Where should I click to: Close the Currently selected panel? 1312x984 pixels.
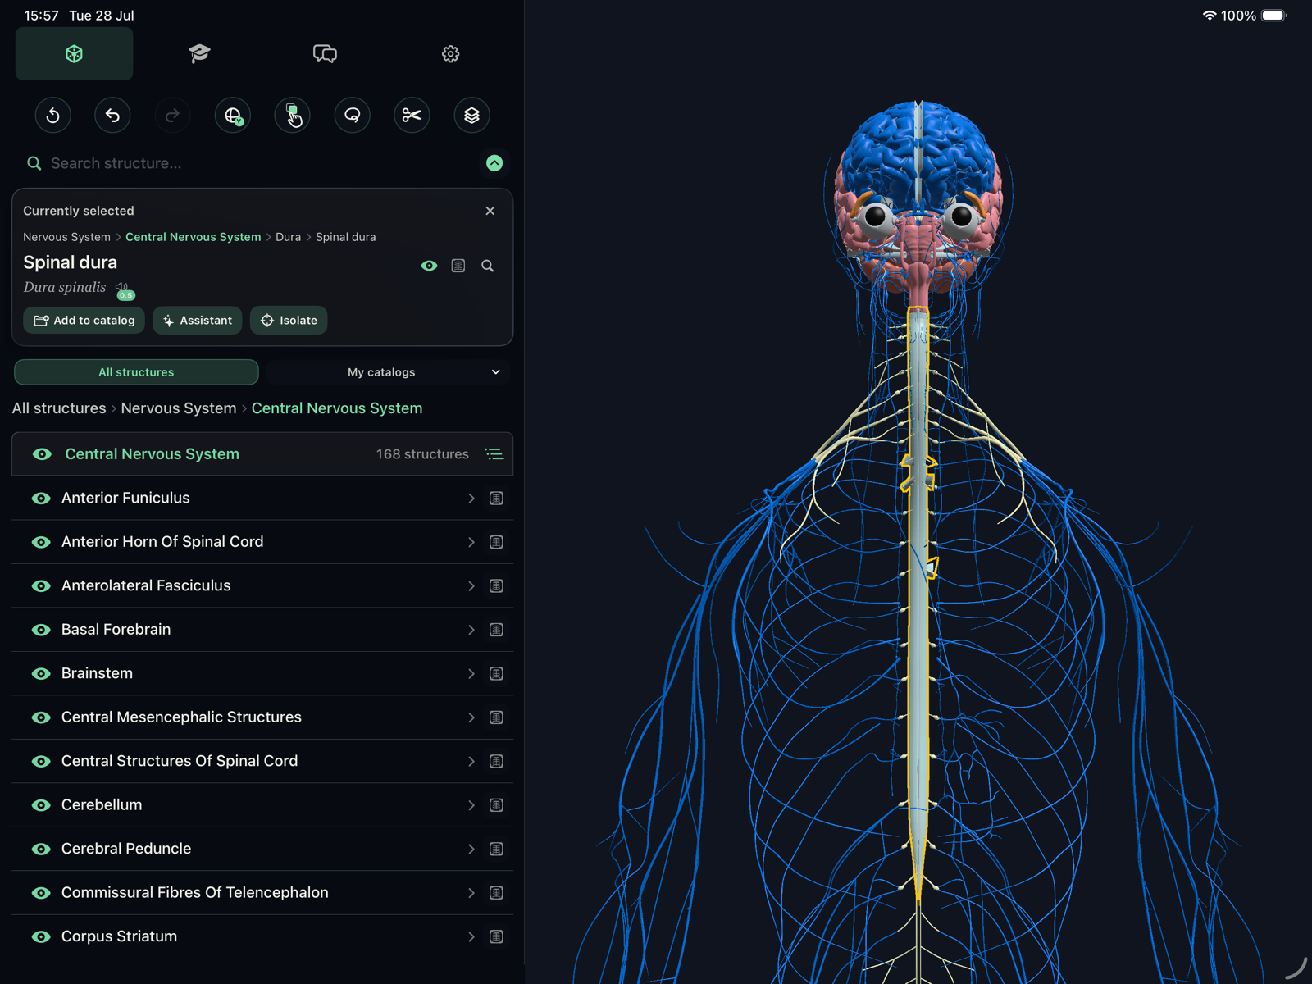point(490,211)
